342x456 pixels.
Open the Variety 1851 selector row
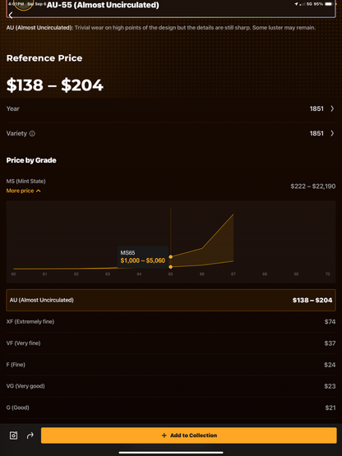(171, 133)
